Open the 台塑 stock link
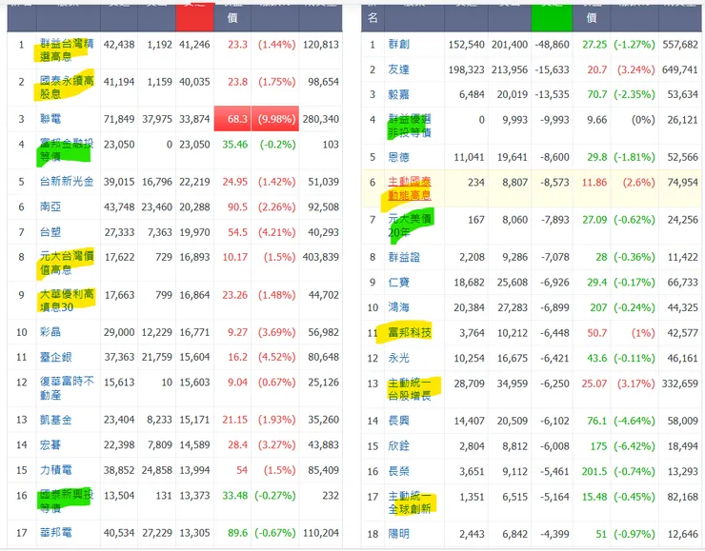 (x=50, y=232)
